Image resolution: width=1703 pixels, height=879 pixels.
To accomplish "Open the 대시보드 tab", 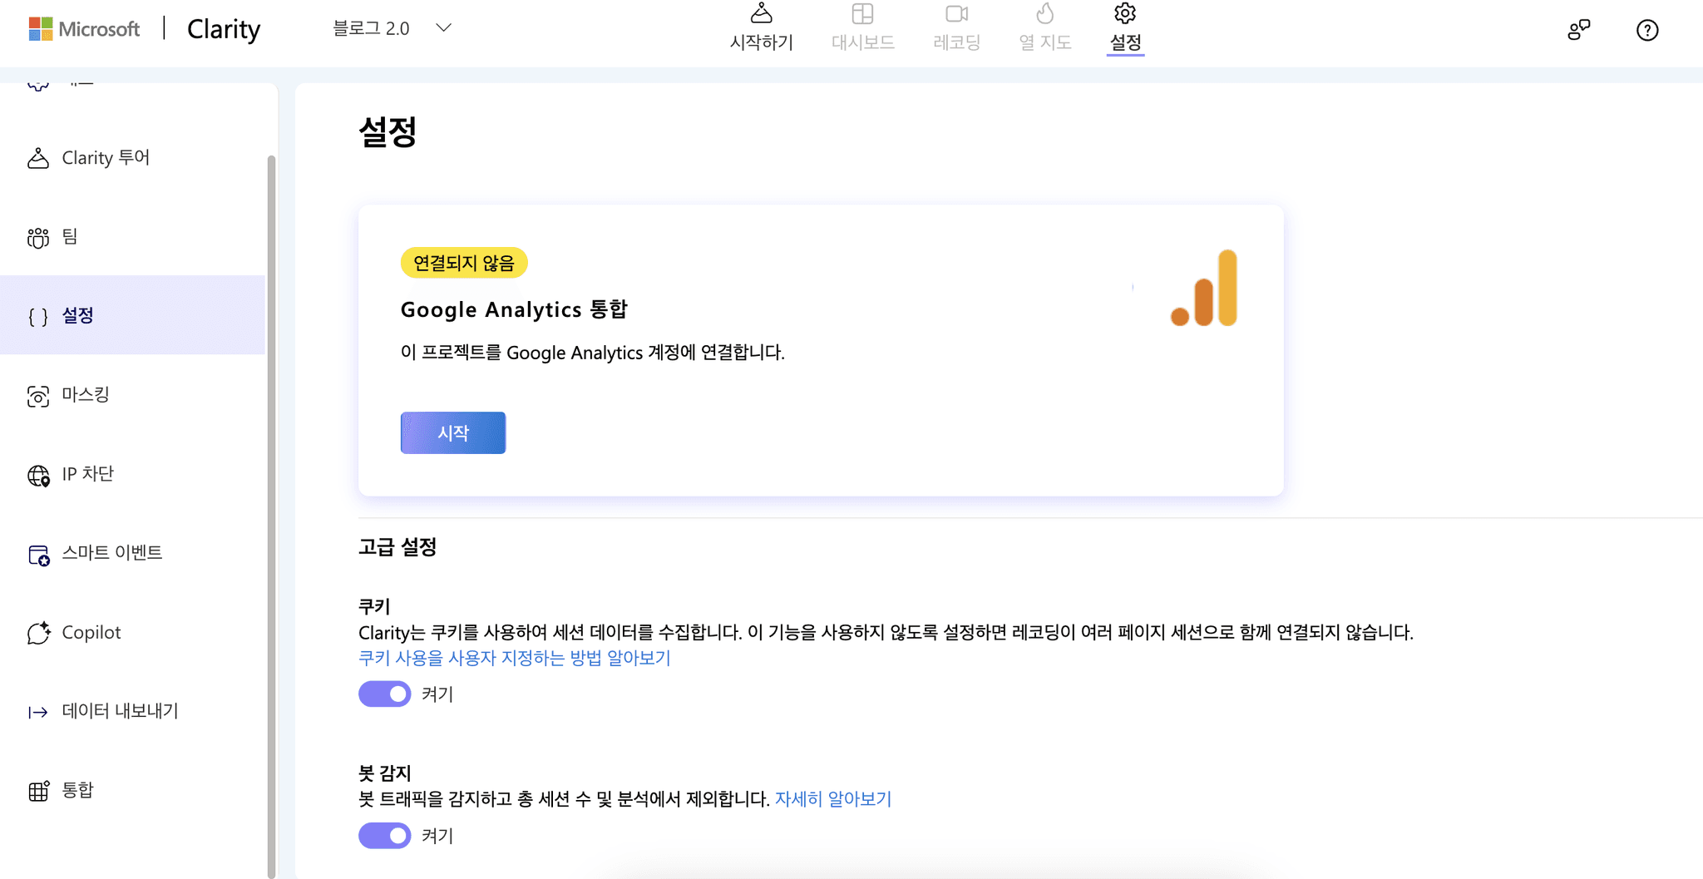I will [862, 28].
